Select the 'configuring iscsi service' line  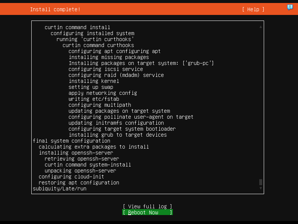106,69
